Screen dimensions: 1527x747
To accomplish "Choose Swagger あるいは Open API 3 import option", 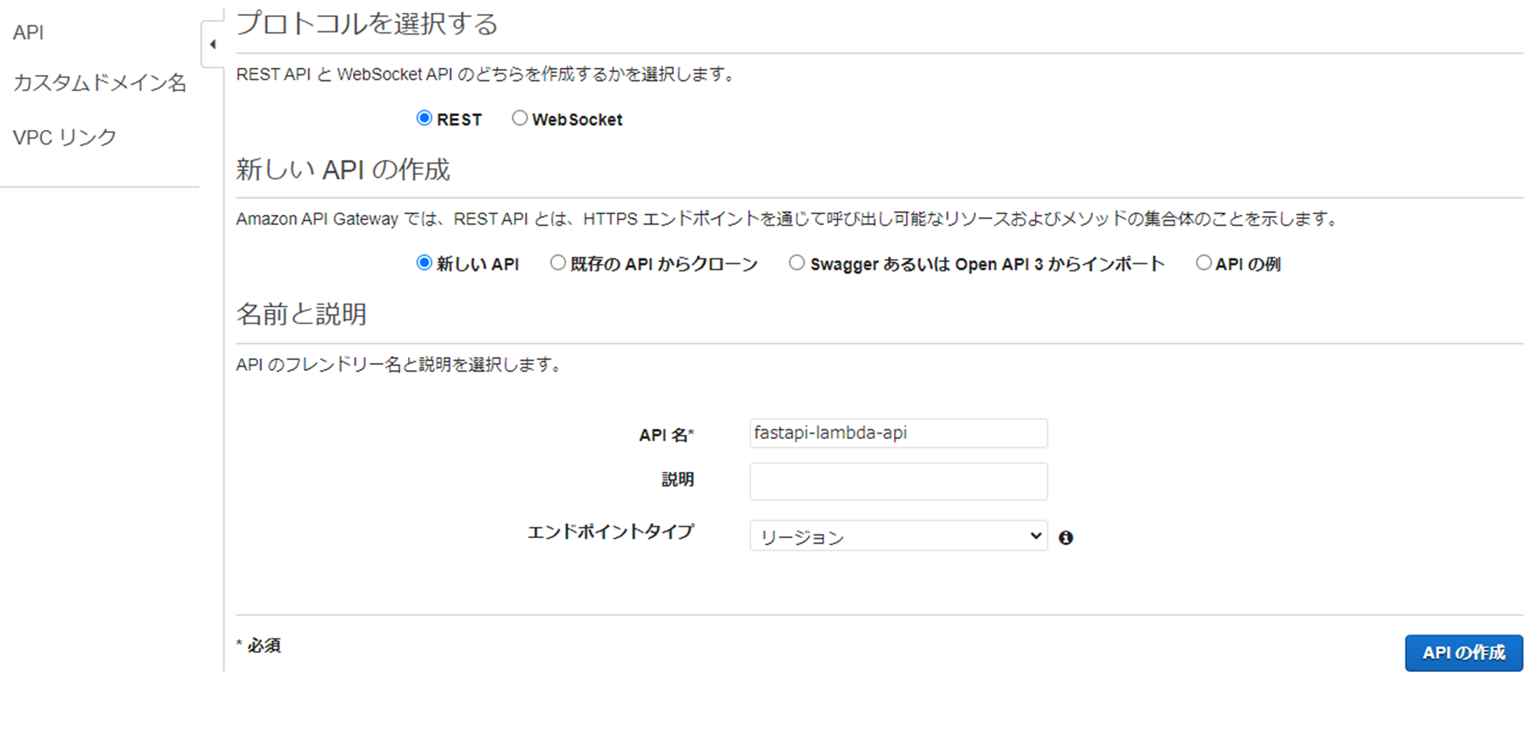I will (x=796, y=263).
